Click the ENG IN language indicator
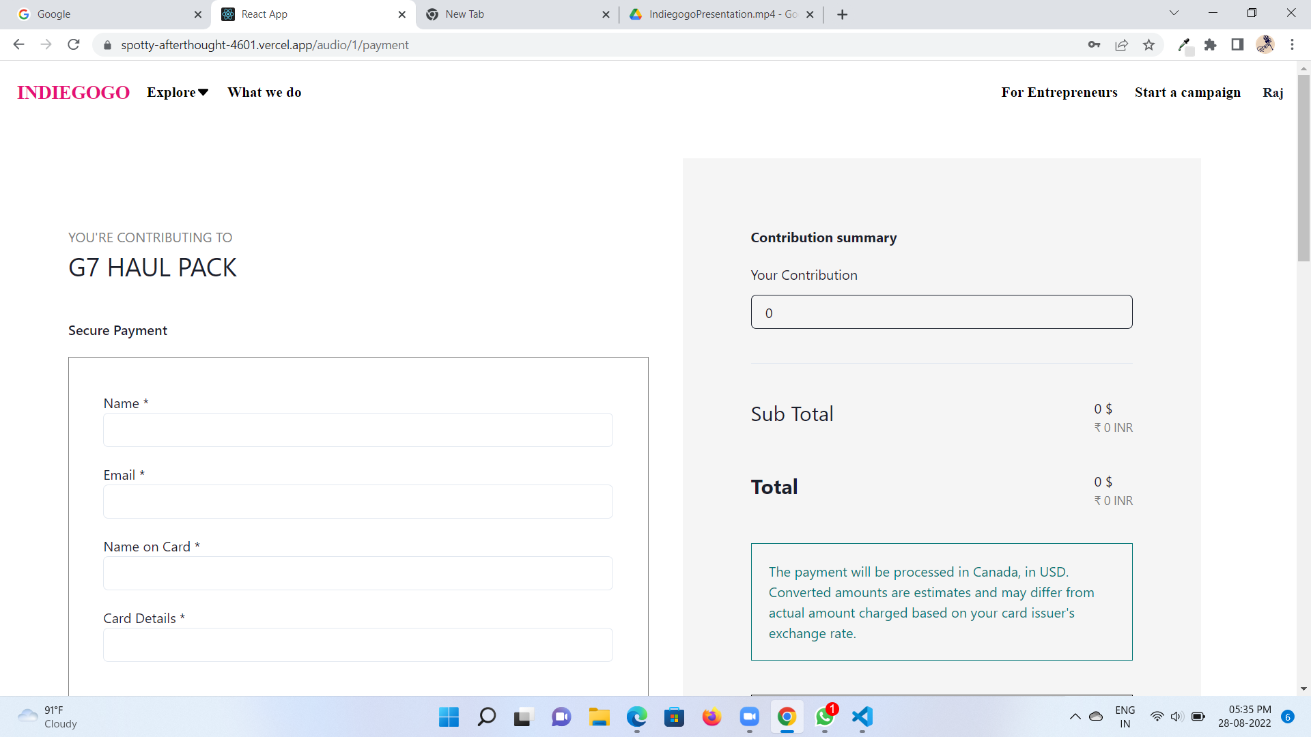The image size is (1311, 737). [x=1125, y=717]
